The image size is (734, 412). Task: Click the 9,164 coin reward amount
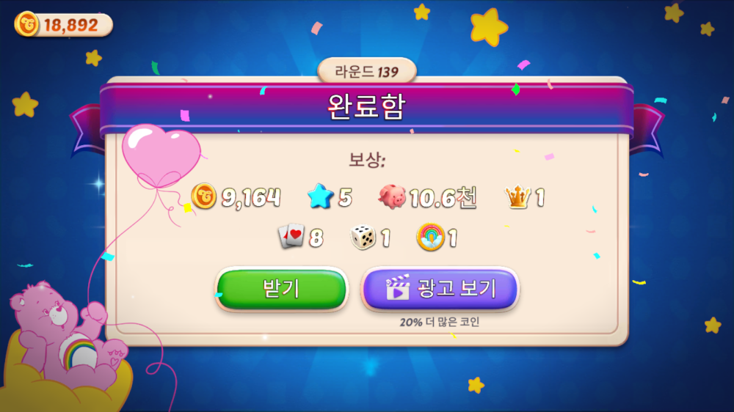(x=251, y=197)
